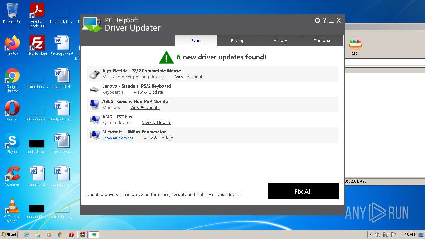Open the Start menu

coord(9,235)
